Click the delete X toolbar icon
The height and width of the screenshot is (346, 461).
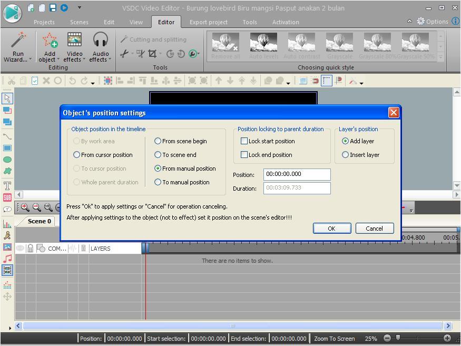click(46, 81)
